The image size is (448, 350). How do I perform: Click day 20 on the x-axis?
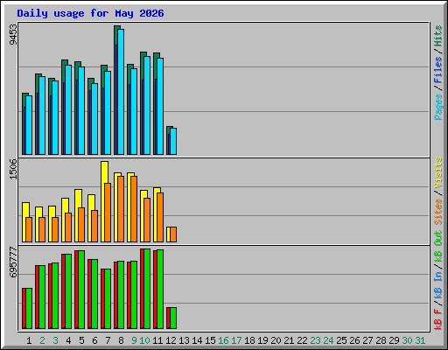point(276,340)
